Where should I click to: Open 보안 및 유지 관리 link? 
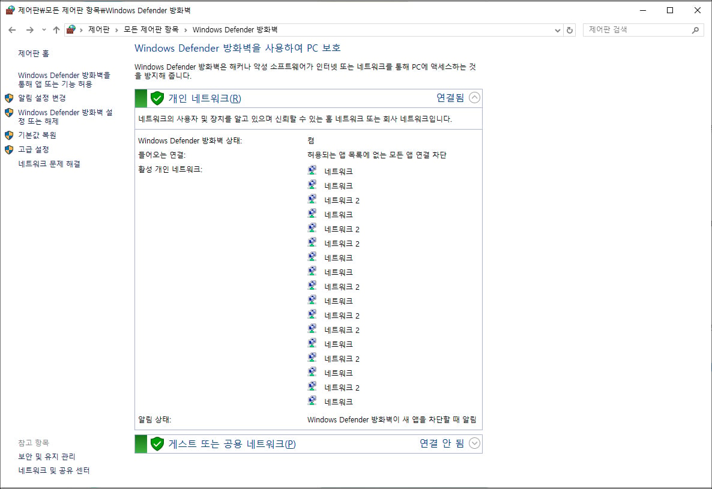pyautogui.click(x=46, y=457)
